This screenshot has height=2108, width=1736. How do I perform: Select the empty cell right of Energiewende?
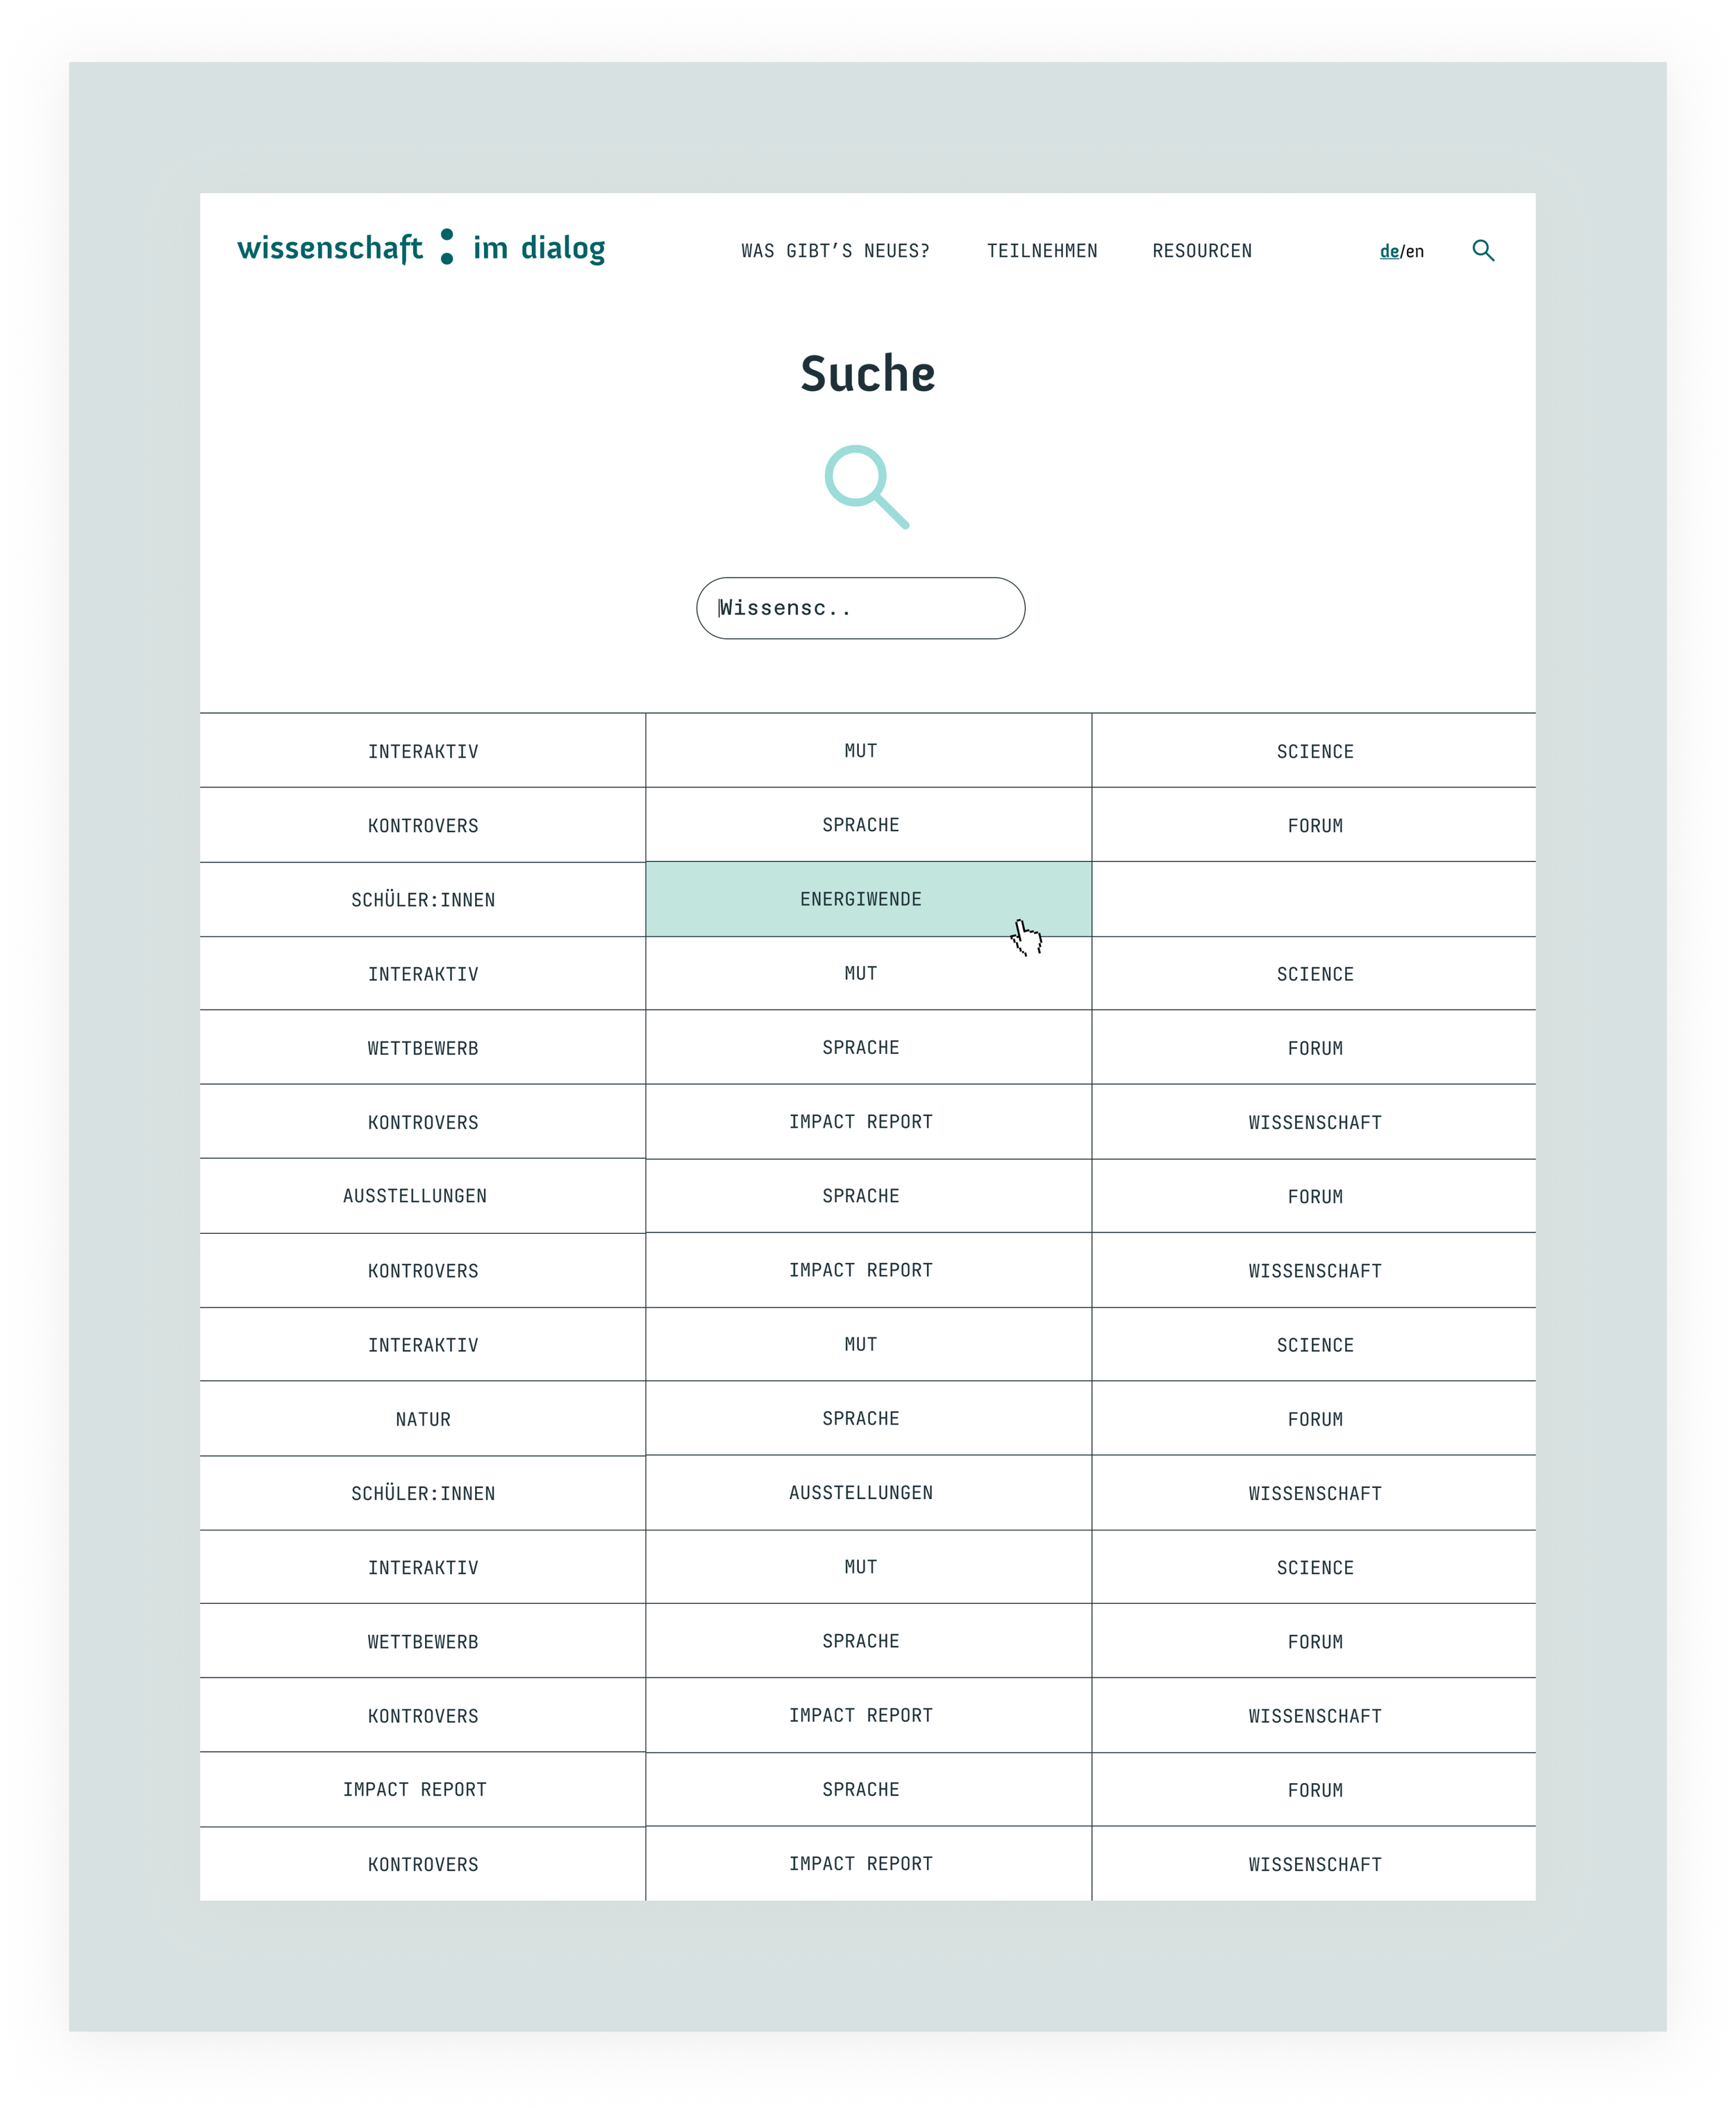pos(1314,899)
